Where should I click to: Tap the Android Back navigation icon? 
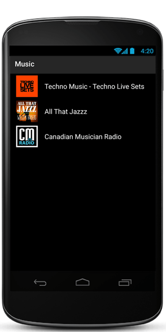tap(40, 282)
